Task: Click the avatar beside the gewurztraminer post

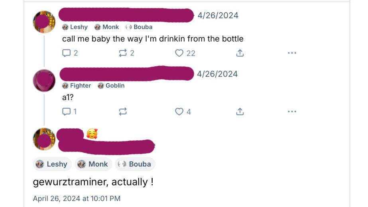Action: (44, 139)
